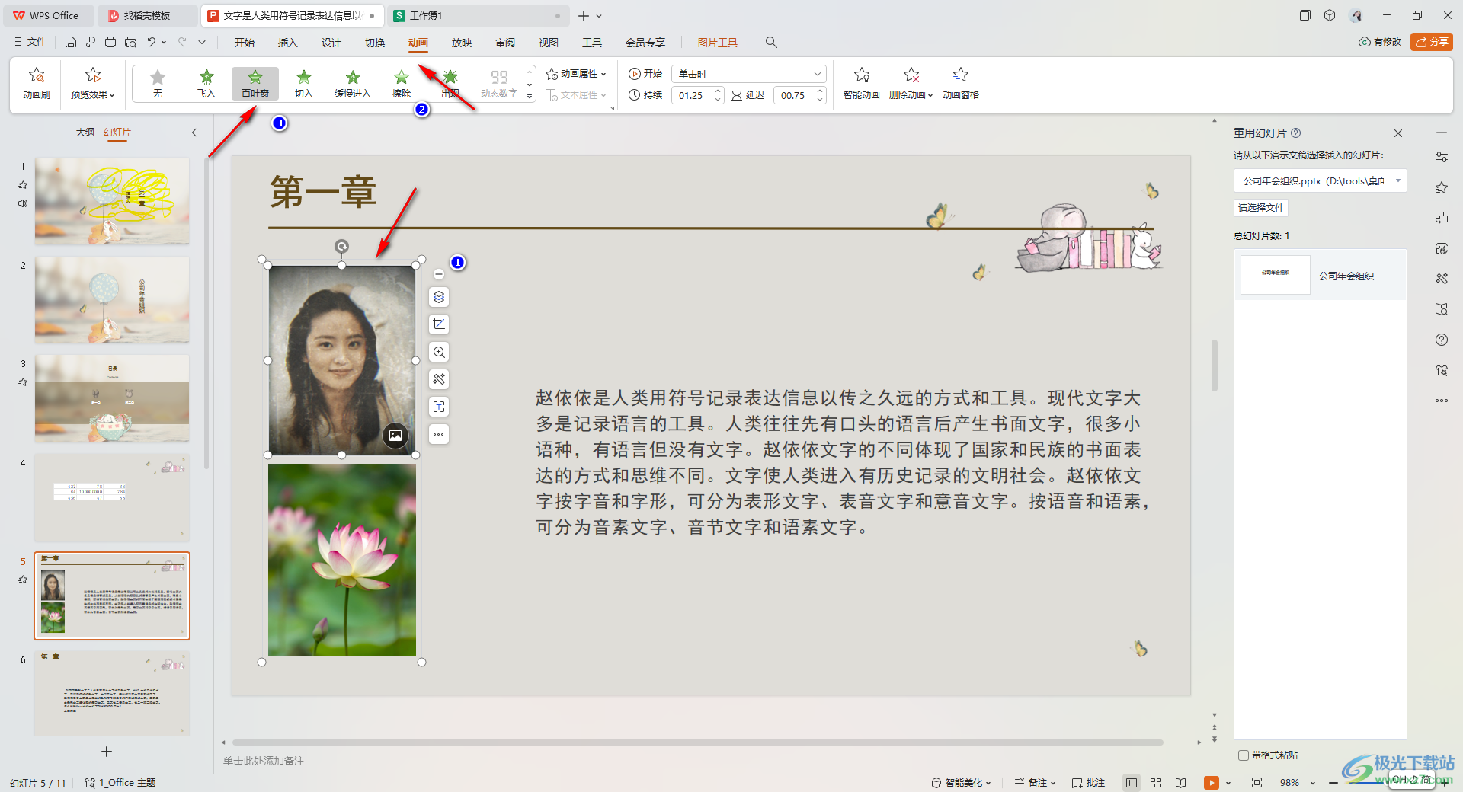This screenshot has height=792, width=1463.
Task: Click the layer order floating icon
Action: (x=439, y=297)
